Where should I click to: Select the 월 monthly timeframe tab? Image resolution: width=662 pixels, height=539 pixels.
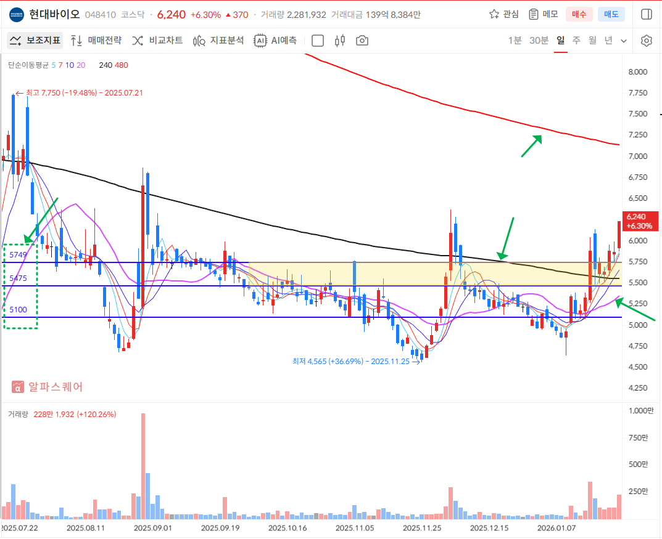point(592,41)
